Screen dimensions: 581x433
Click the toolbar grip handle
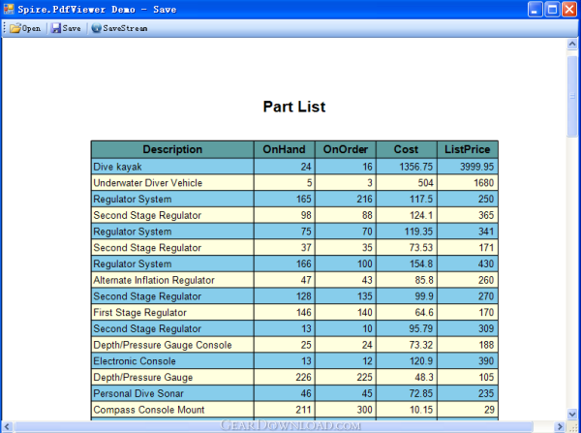click(5, 28)
